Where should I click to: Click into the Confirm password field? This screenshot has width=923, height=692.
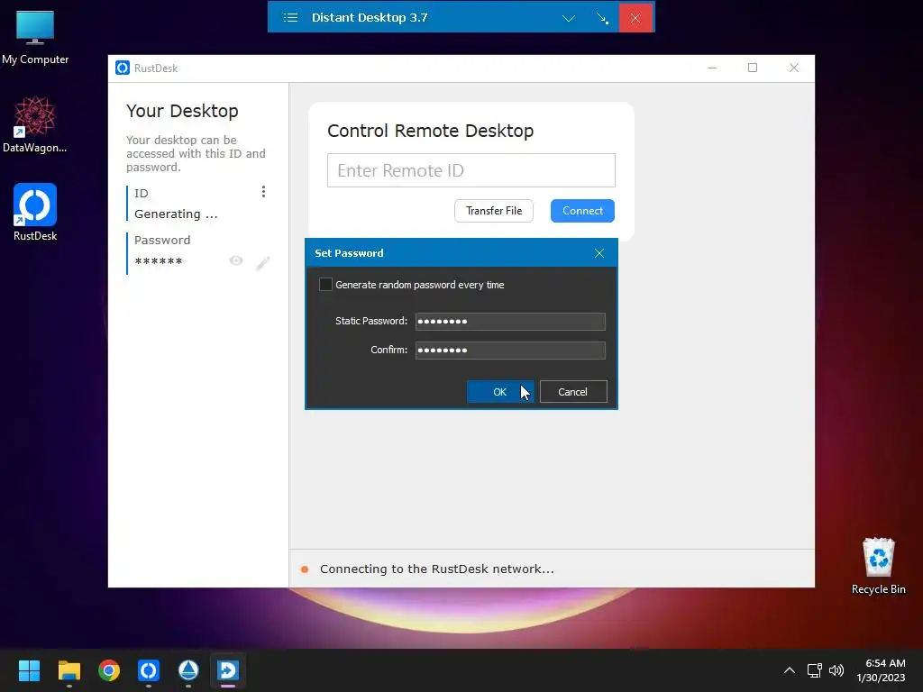[x=510, y=351]
